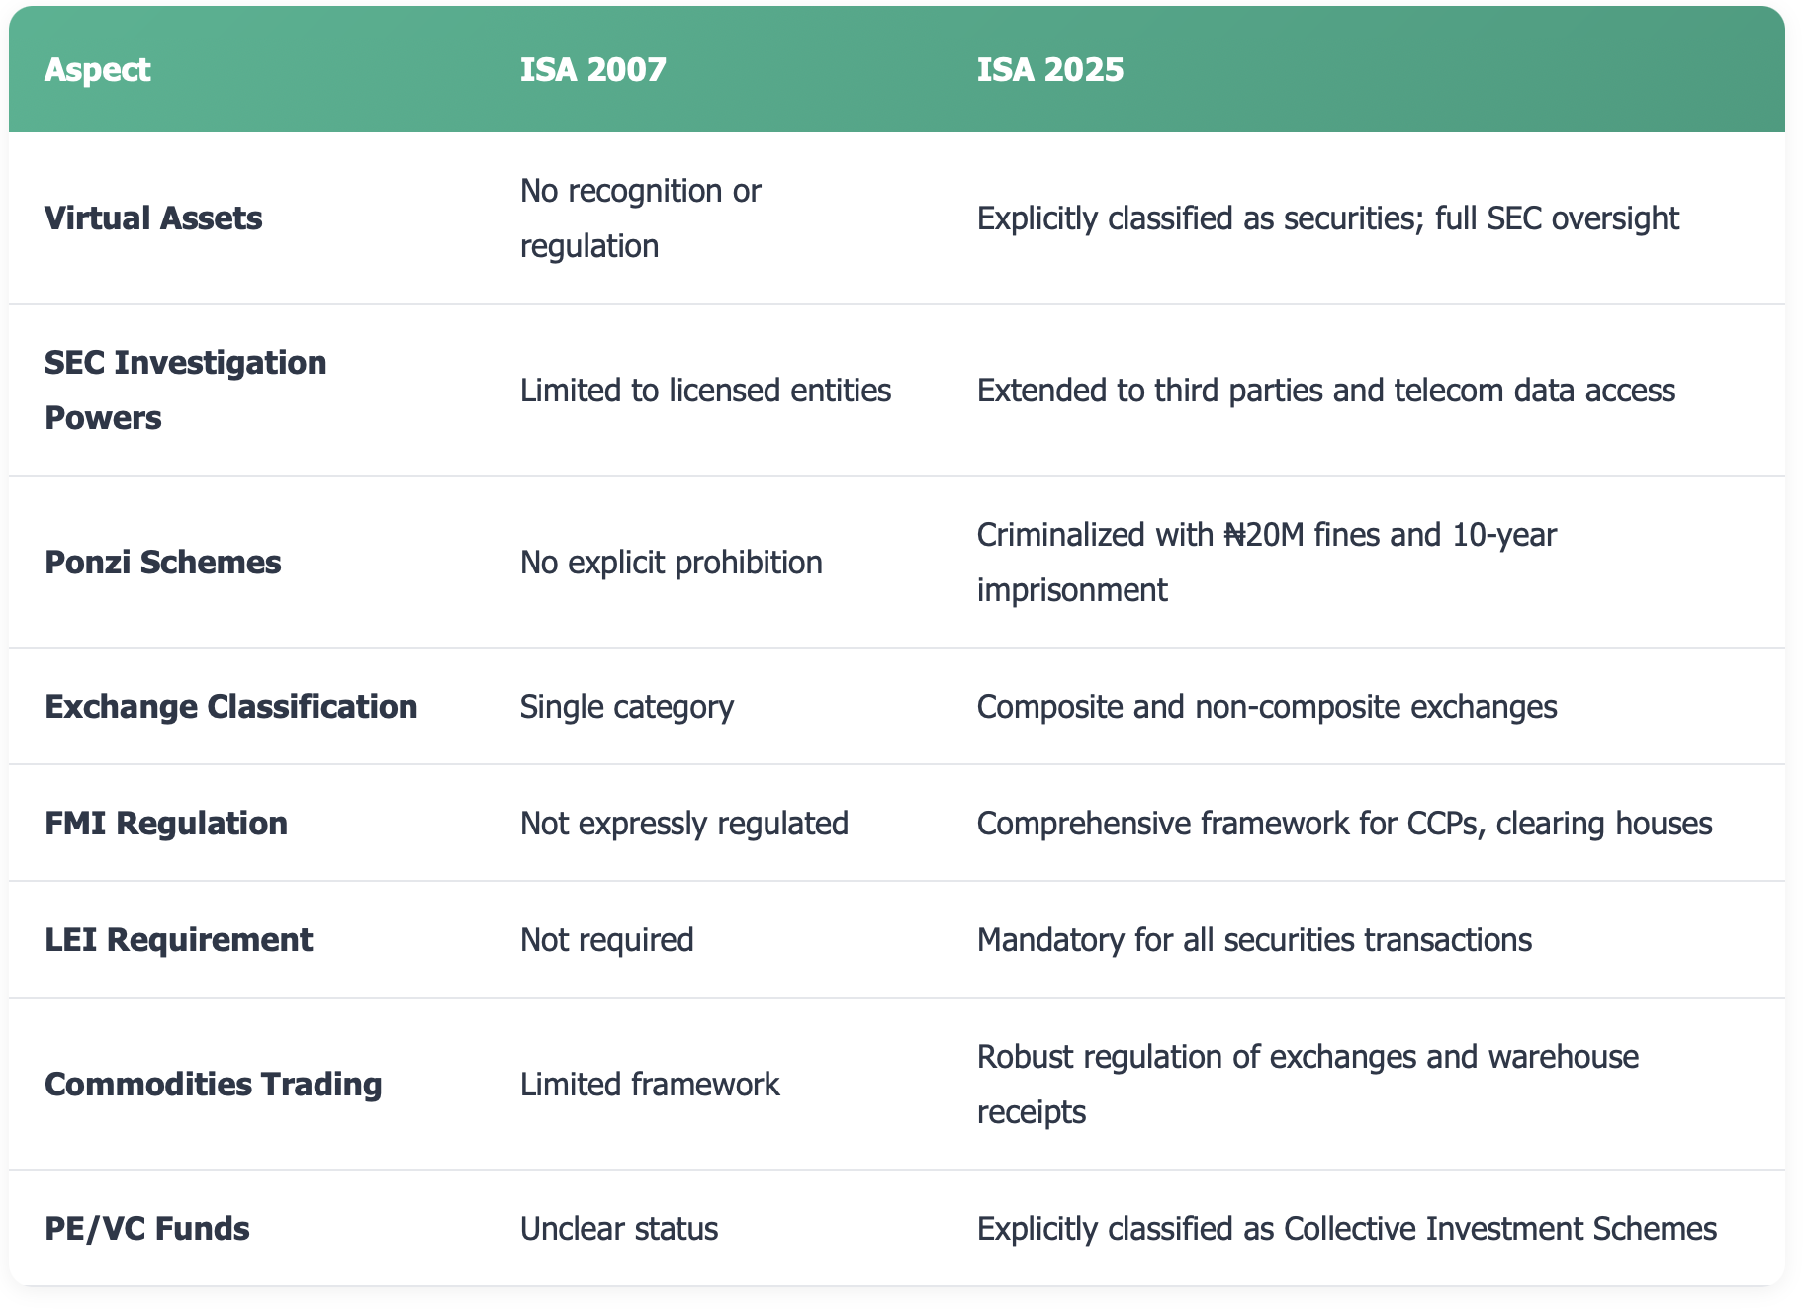
Task: Click the 'No recognition or regulation' cell
Action: pos(640,218)
